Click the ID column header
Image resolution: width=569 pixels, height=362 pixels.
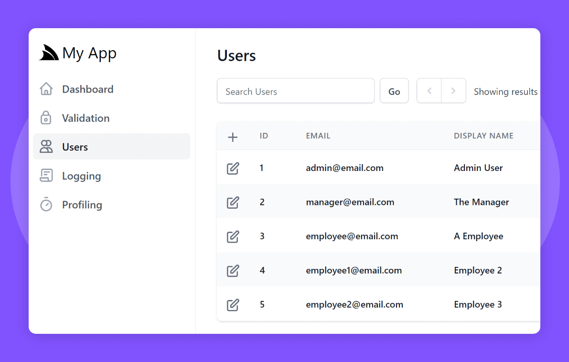click(264, 136)
